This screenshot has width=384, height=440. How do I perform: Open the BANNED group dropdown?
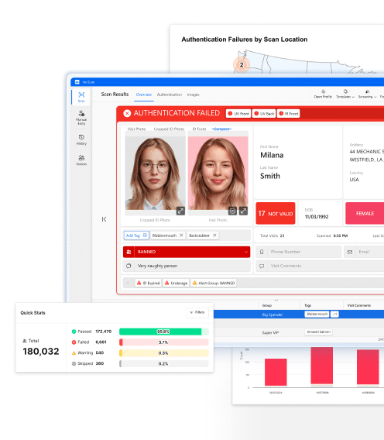click(x=187, y=252)
